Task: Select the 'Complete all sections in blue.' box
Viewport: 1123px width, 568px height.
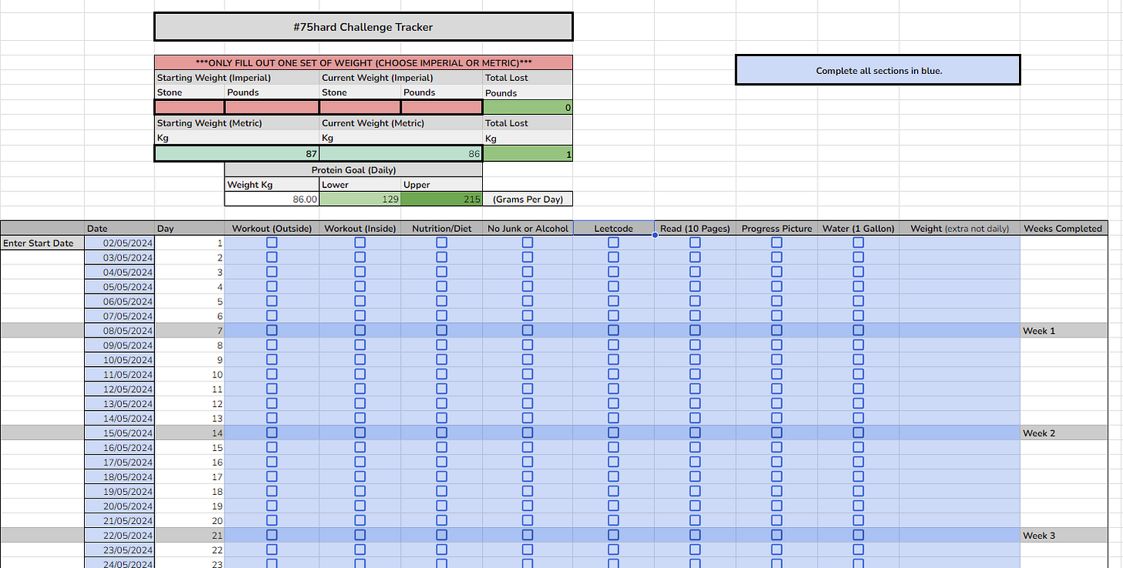Action: [878, 70]
